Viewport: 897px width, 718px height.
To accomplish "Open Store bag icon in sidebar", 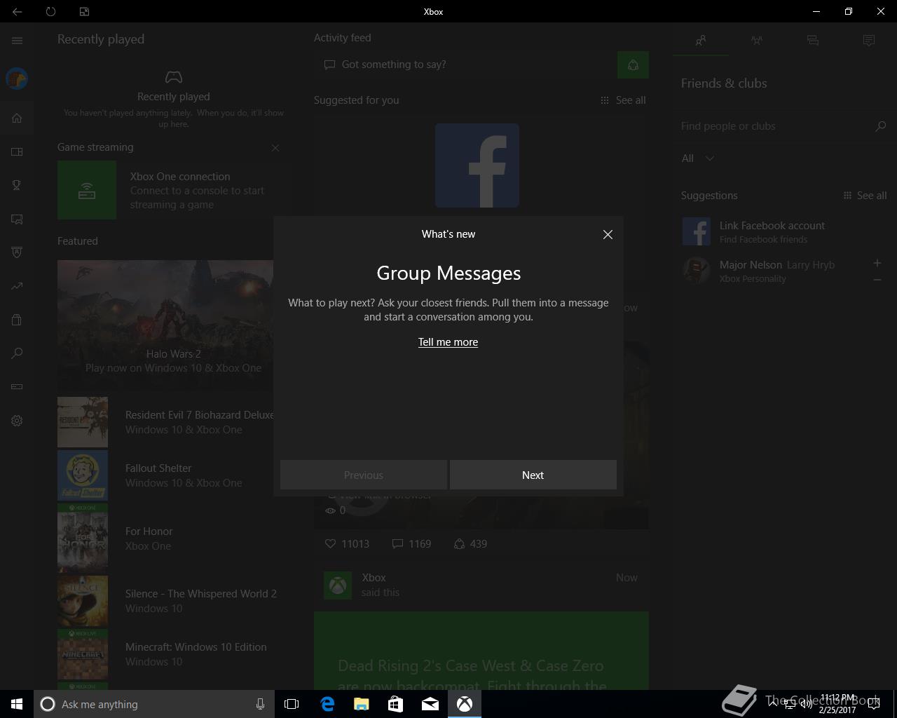I will pos(17,320).
